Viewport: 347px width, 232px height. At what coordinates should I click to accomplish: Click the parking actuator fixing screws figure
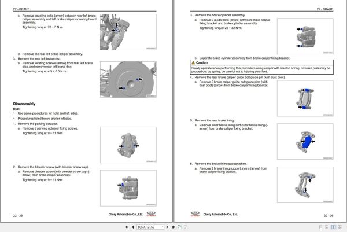point(128,145)
